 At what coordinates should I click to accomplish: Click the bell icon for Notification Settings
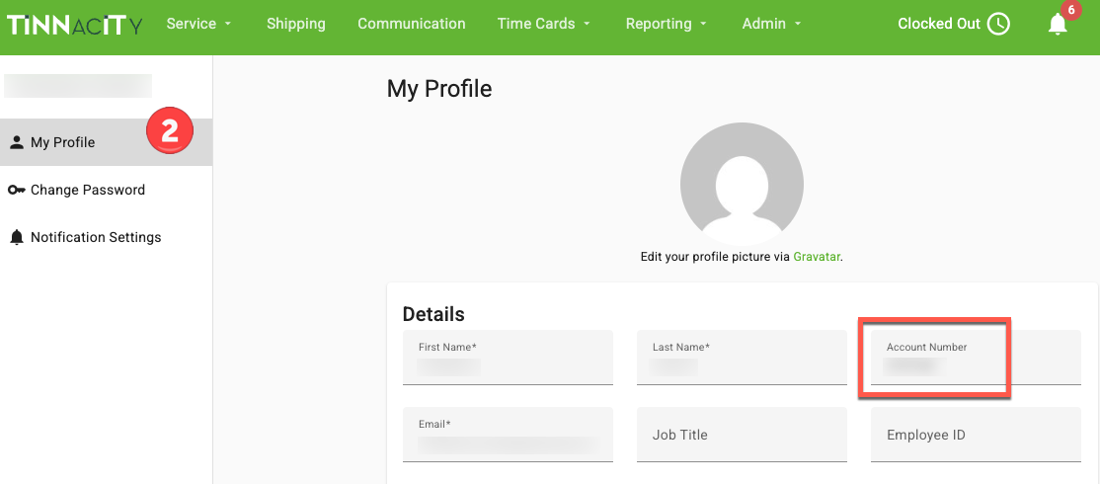(16, 238)
